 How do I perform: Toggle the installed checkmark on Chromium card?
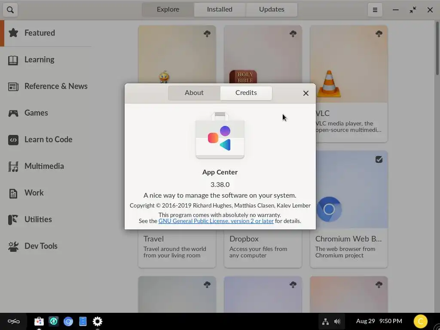[x=379, y=159]
